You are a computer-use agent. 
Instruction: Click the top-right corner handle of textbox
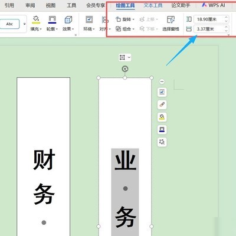(x=152, y=78)
